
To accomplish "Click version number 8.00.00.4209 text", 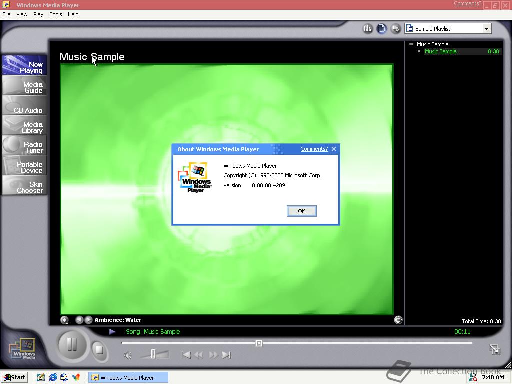I will [x=268, y=185].
